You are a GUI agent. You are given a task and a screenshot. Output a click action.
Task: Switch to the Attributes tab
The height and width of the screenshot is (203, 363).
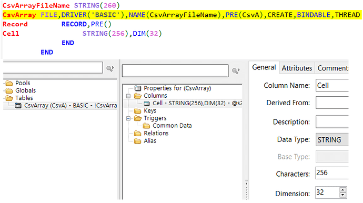click(297, 68)
